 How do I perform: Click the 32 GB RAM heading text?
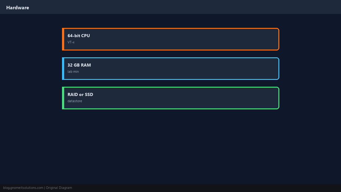coord(79,65)
